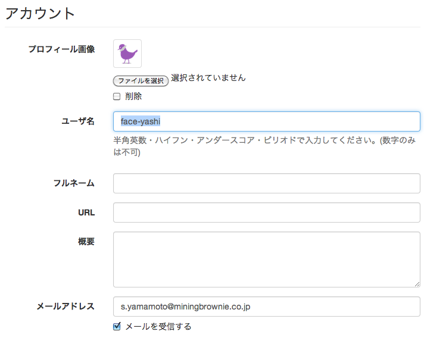This screenshot has height=344, width=424.
Task: Select the メールアドレス email input field
Action: coord(266,307)
